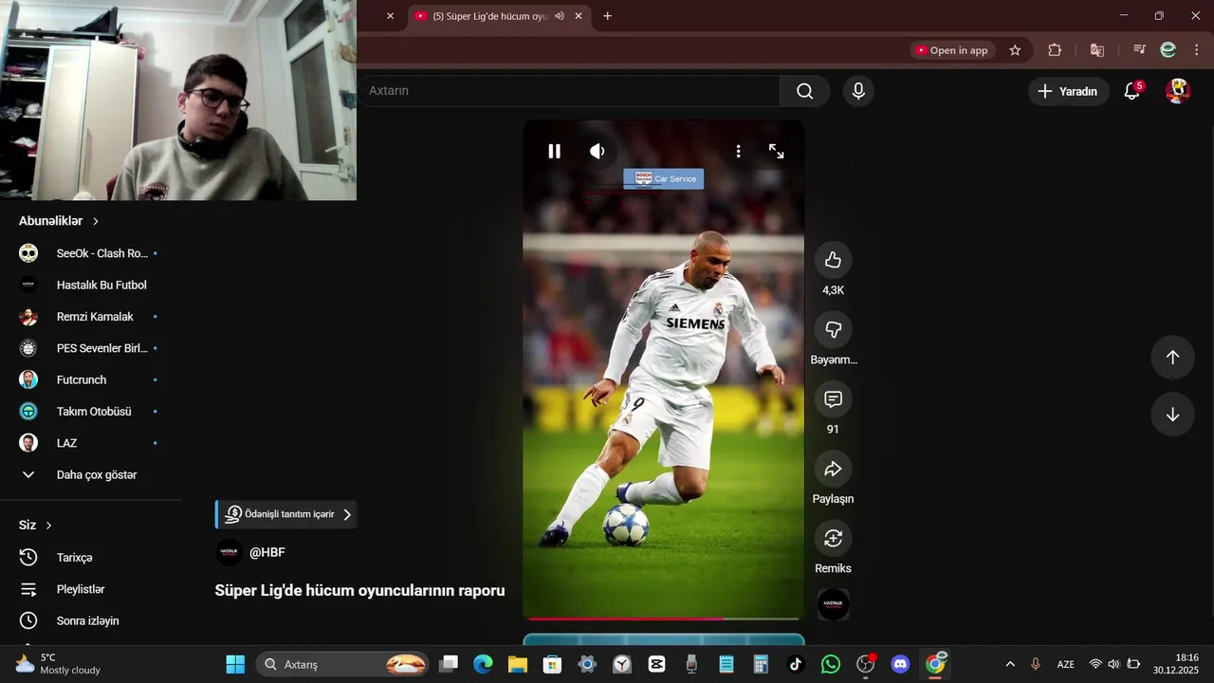This screenshot has width=1214, height=683.
Task: Click the Car Service ad overlay
Action: pos(663,178)
